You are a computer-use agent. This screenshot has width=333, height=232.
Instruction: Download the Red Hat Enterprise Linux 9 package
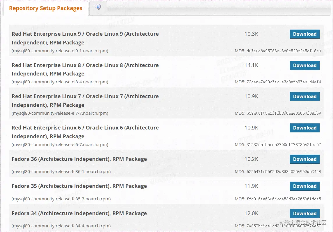click(x=305, y=34)
